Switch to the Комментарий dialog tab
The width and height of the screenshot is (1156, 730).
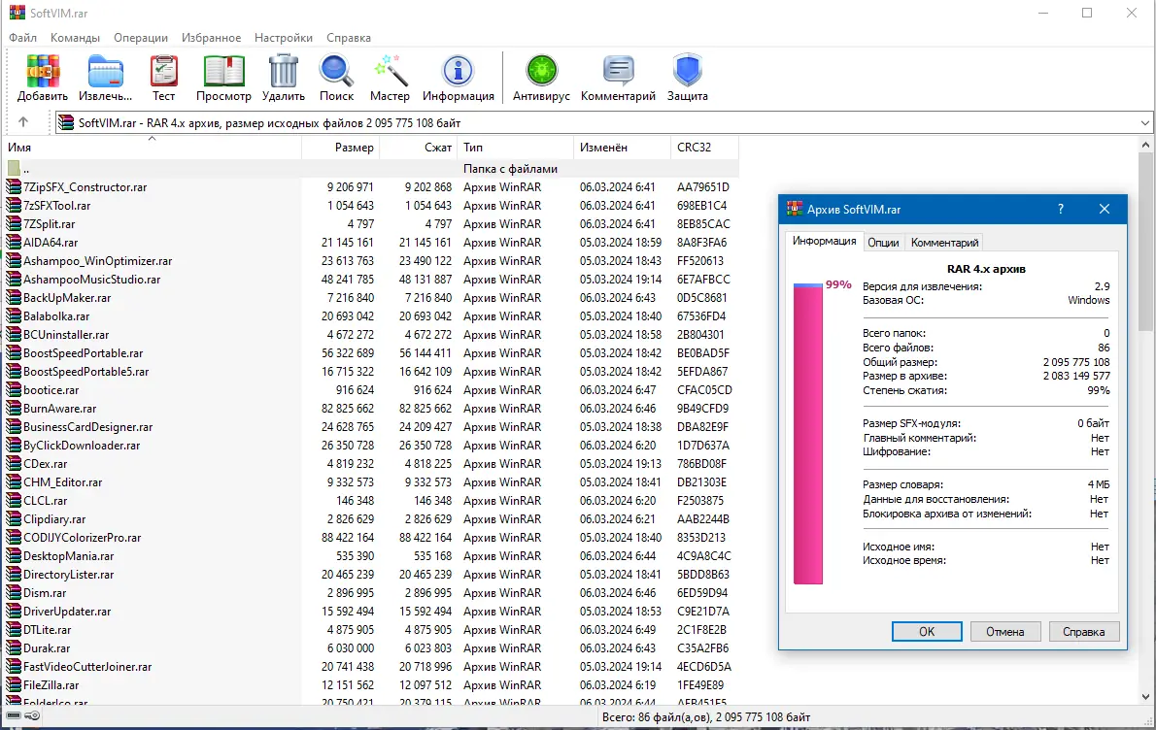(x=944, y=243)
